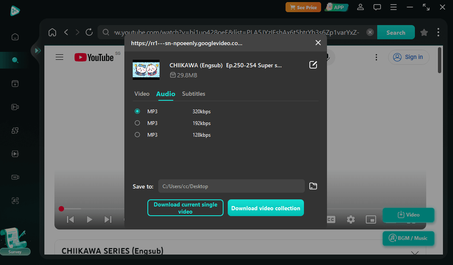
Task: Select MP3 320kbps radio option
Action: pos(137,111)
